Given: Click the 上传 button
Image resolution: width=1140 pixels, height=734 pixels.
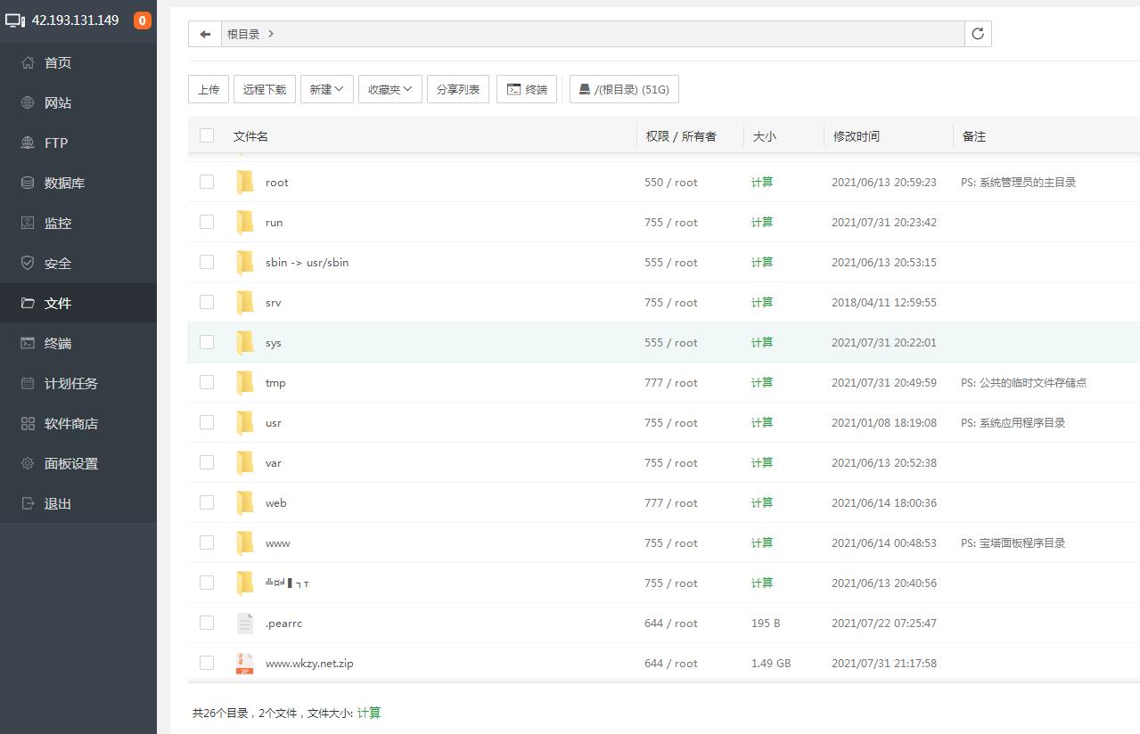Looking at the screenshot, I should point(209,89).
